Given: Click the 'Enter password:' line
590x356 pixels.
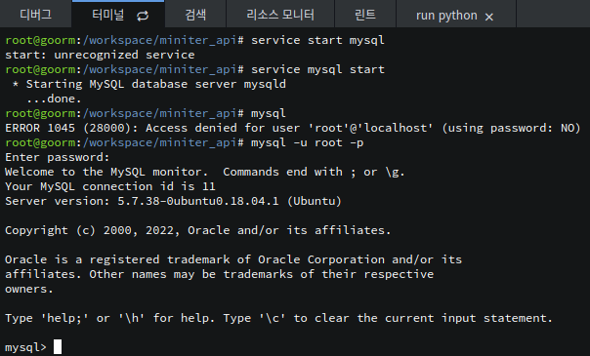Looking at the screenshot, I should [x=58, y=157].
